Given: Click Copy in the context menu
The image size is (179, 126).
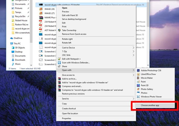Looking at the screenshot, I should point(64,104).
